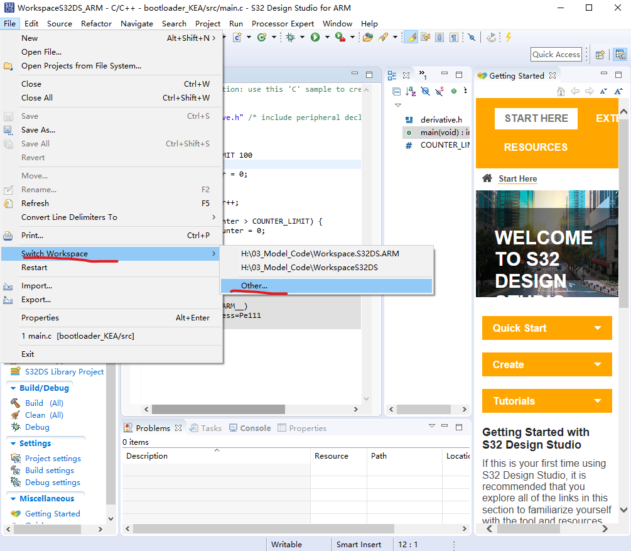Toggle Hide Static Members in Outline

pos(440,92)
